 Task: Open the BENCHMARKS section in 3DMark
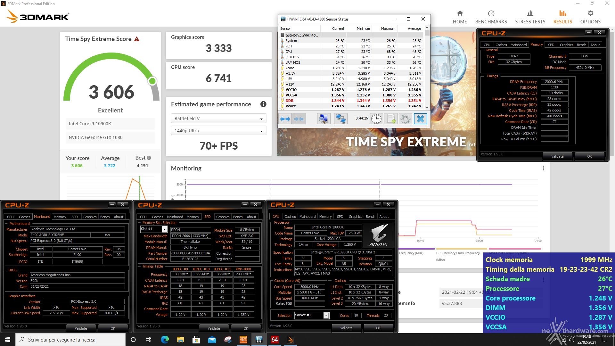[491, 17]
